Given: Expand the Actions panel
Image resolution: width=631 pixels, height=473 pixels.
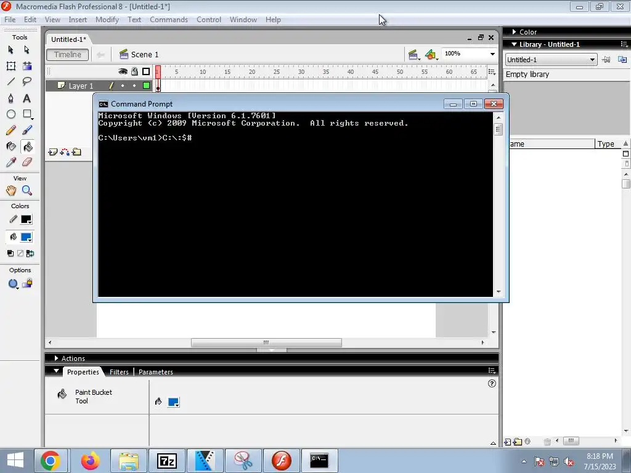Looking at the screenshot, I should pyautogui.click(x=56, y=358).
